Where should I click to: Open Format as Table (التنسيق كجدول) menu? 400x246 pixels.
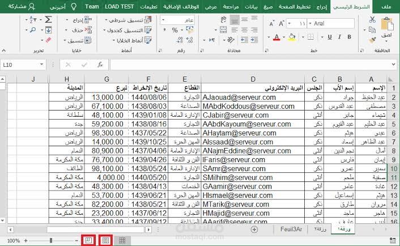point(127,30)
